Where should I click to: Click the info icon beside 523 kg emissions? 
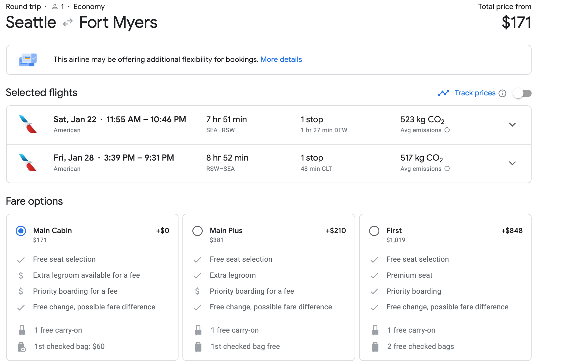pyautogui.click(x=447, y=130)
